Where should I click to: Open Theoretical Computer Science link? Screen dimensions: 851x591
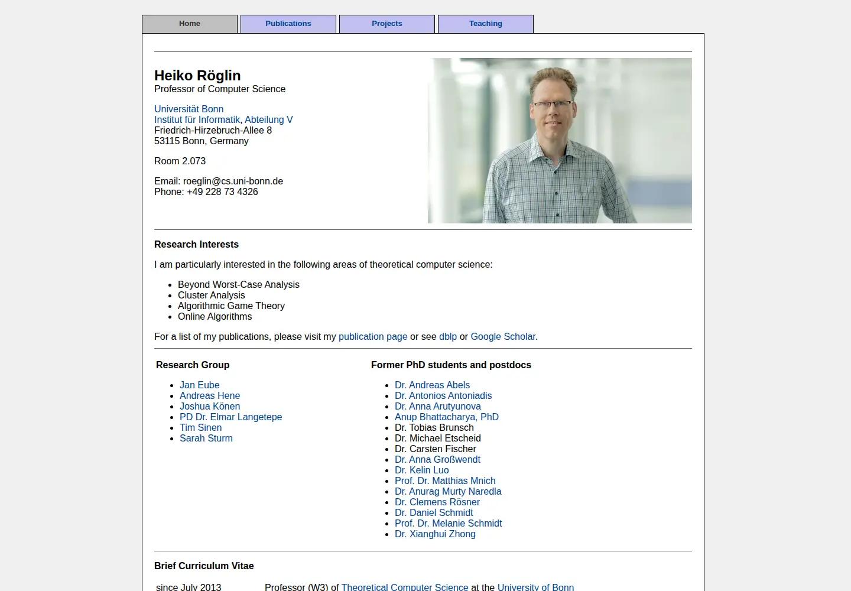(405, 587)
